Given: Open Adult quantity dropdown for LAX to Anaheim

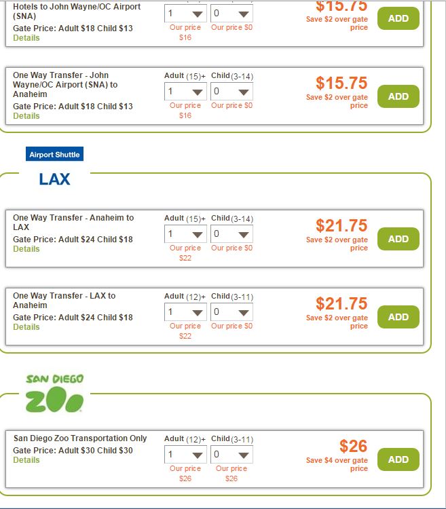Looking at the screenshot, I should (x=185, y=312).
